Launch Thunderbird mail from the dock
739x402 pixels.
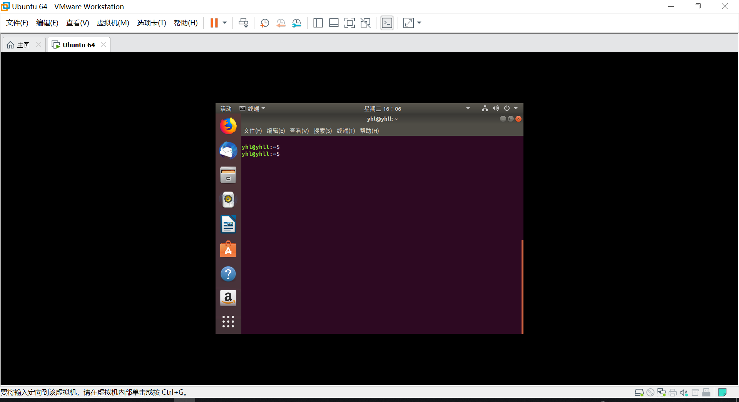pos(228,150)
